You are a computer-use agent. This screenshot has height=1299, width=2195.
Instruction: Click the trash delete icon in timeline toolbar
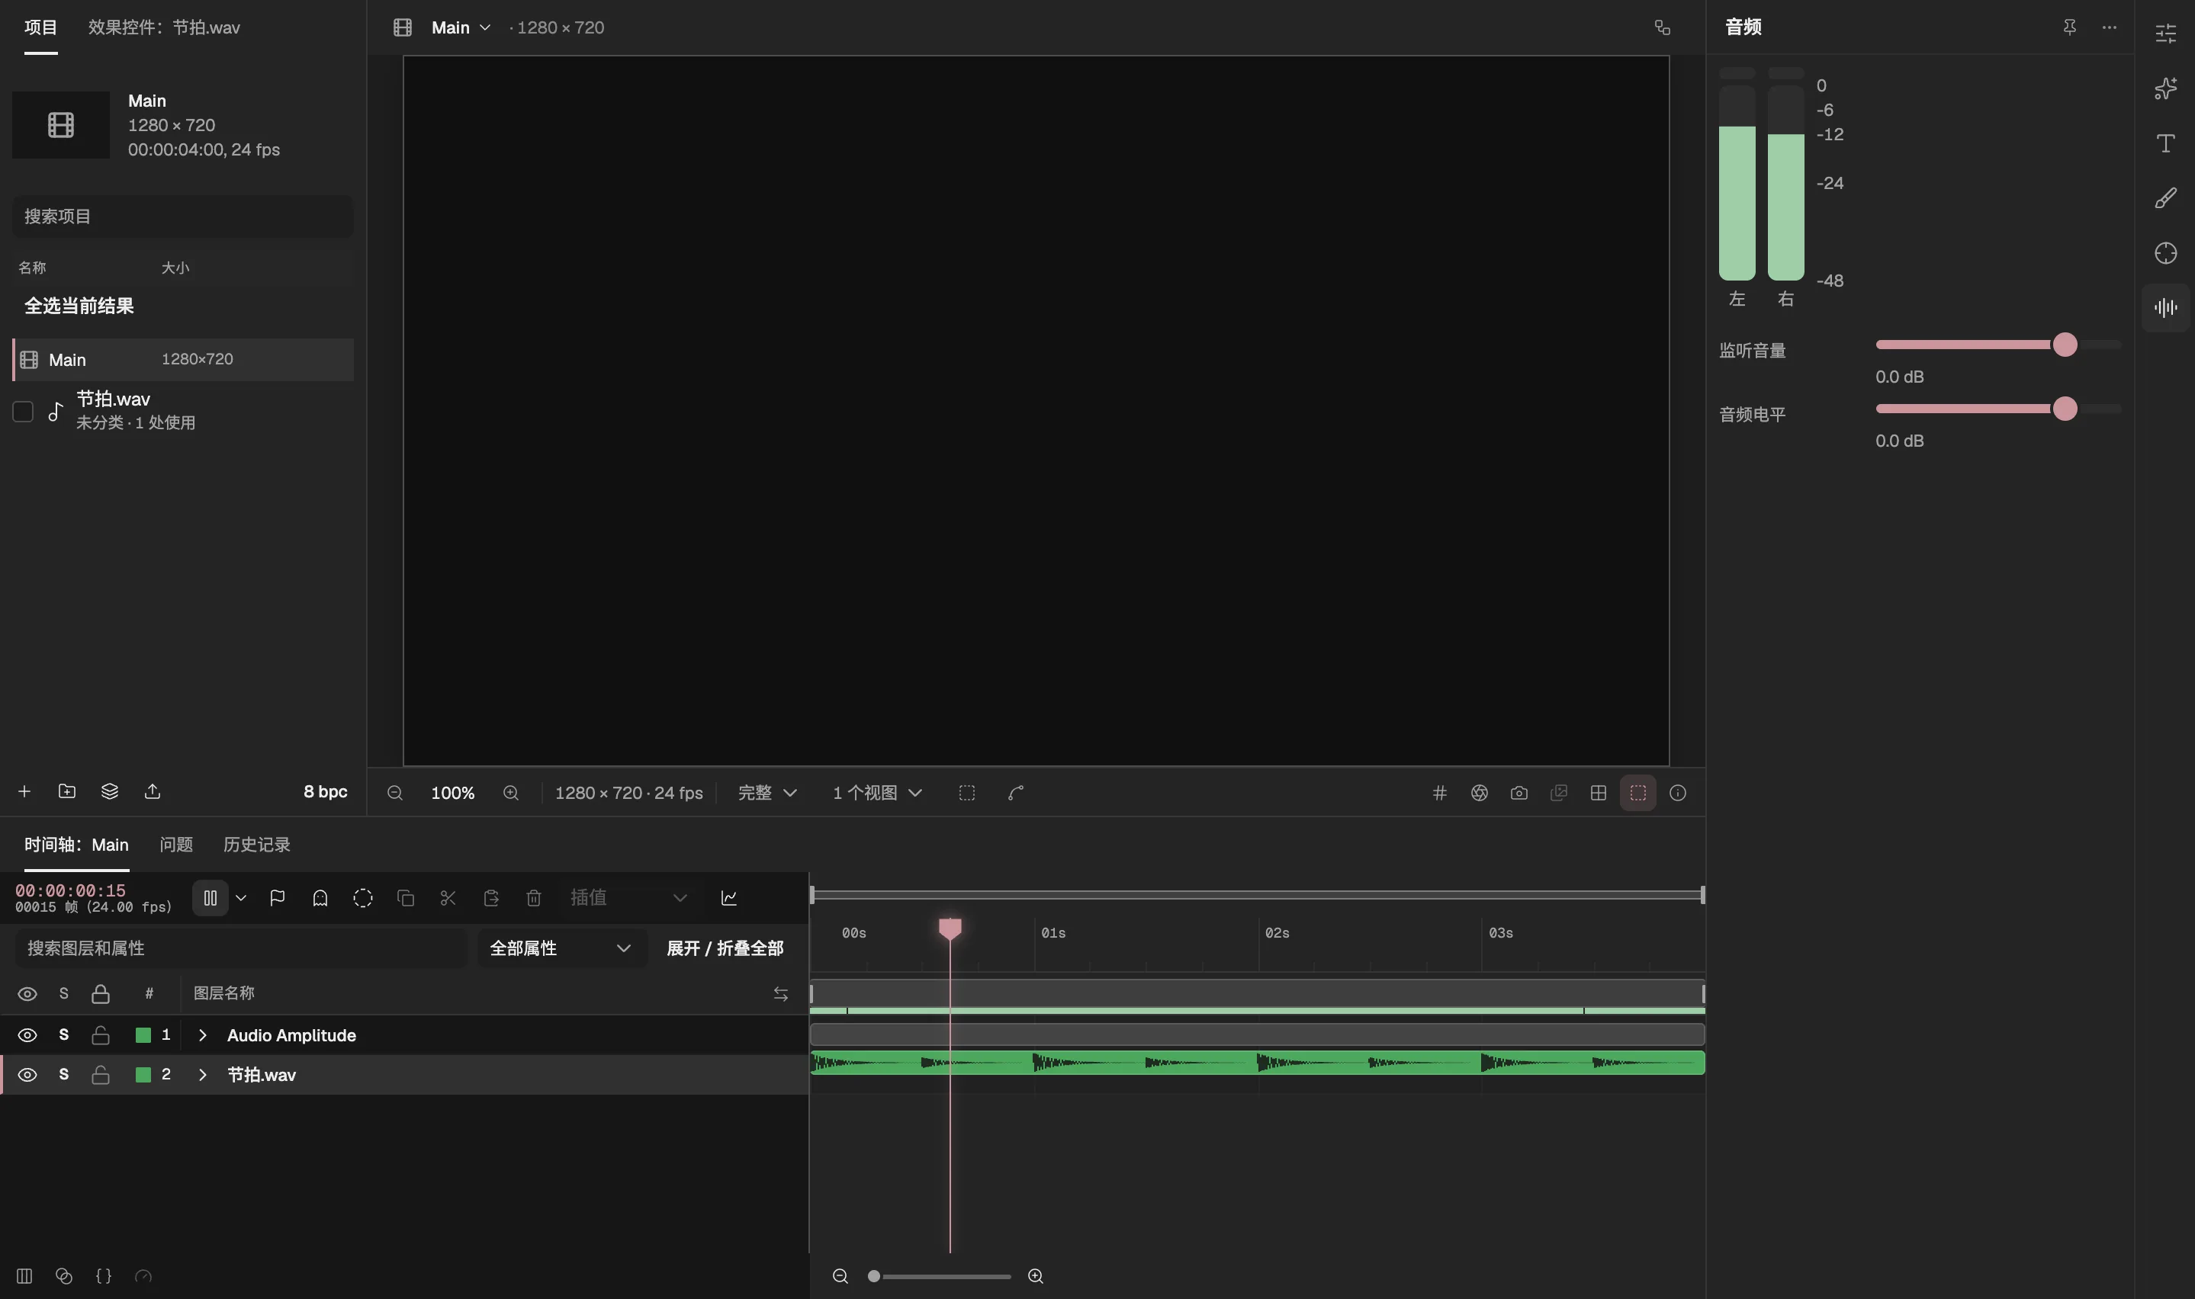534,898
